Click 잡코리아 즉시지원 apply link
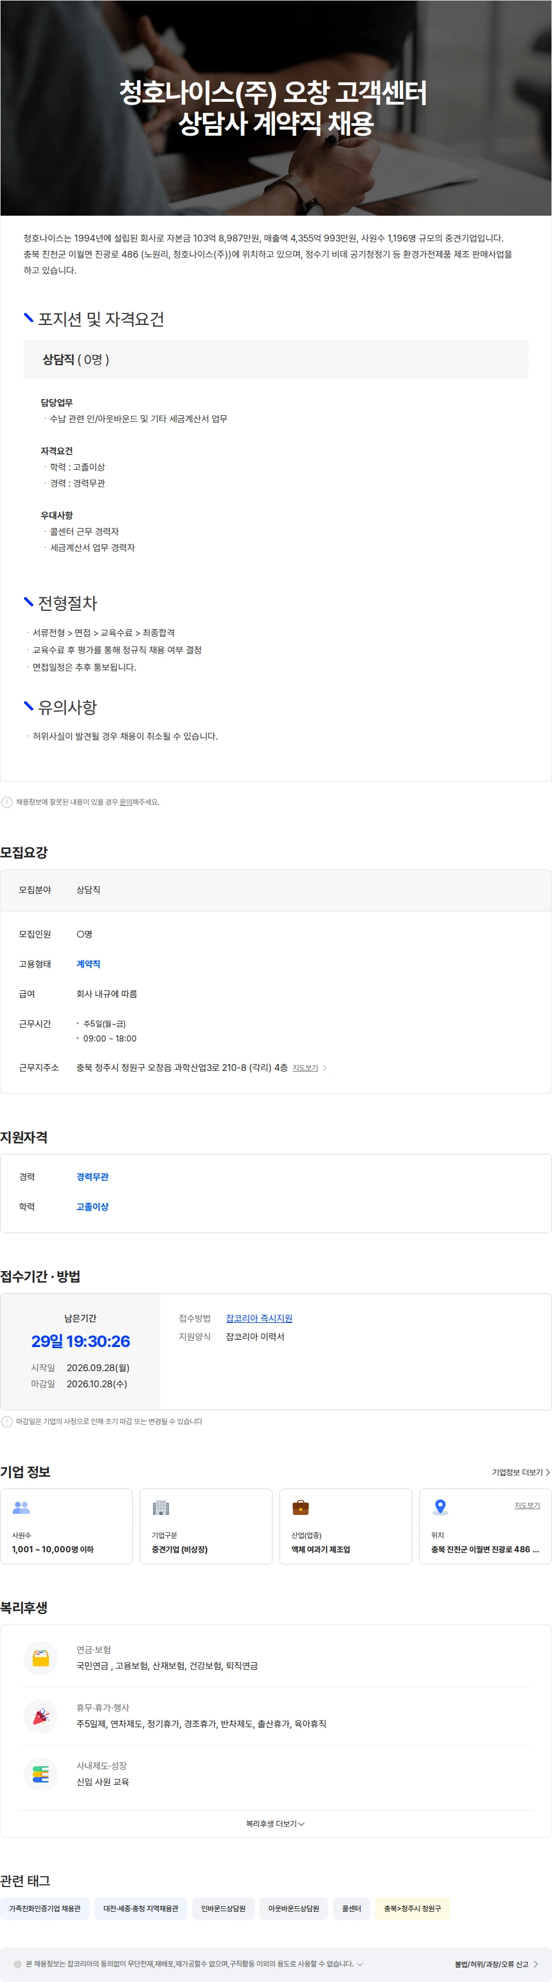 coord(259,1318)
